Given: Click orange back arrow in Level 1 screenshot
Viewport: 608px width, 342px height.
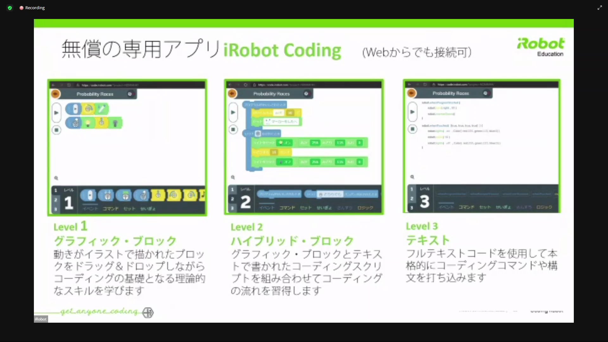Looking at the screenshot, I should [55, 94].
